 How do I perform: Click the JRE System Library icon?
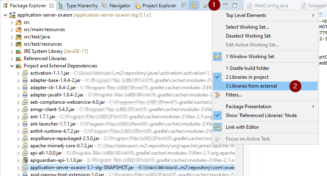(x=18, y=51)
